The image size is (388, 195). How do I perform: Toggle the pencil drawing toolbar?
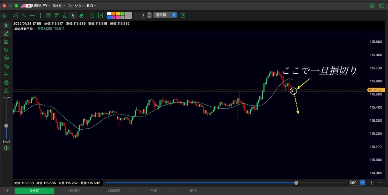[x=6, y=33]
